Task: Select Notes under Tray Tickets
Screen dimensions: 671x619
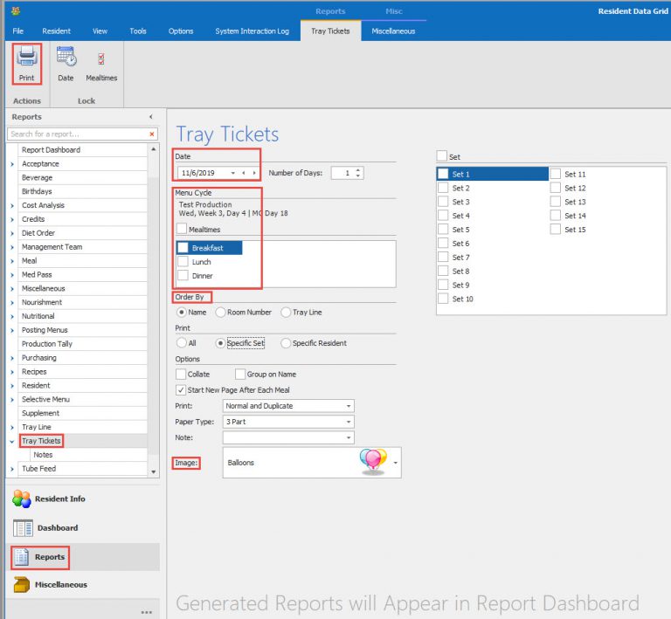Action: 43,455
